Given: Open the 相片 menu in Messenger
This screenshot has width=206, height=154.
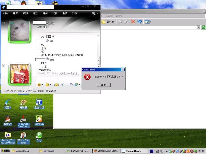Looking at the screenshot, I should pos(6,13).
